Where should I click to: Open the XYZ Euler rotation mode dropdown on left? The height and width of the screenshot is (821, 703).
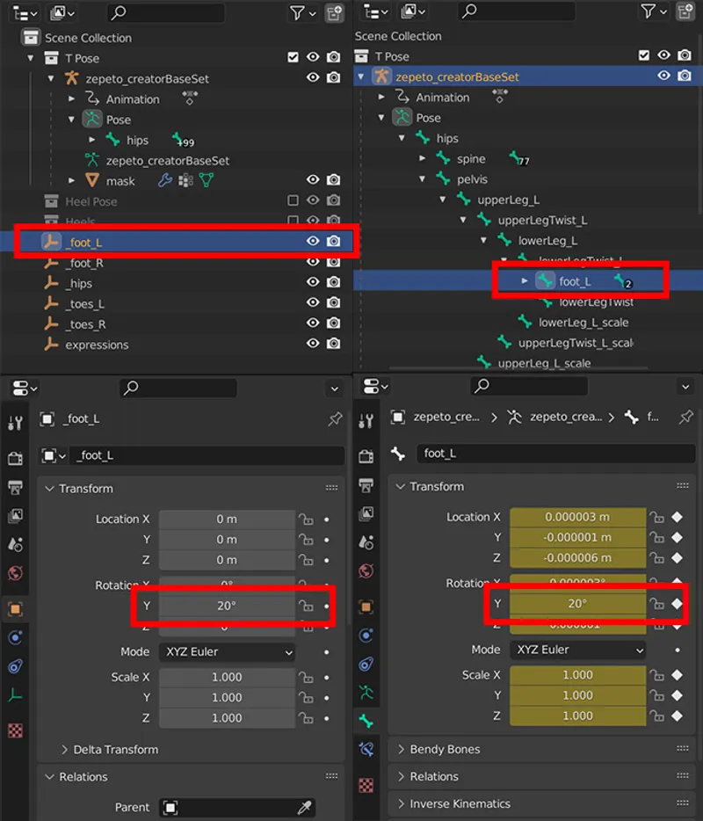(x=227, y=652)
